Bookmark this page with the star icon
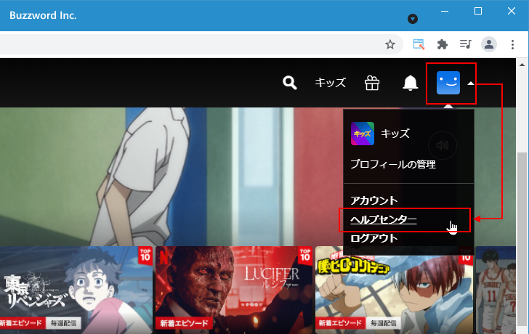Screen dimensions: 529x334 (x=390, y=44)
